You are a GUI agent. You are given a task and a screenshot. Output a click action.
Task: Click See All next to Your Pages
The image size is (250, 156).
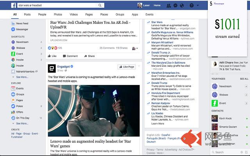tap(244, 79)
